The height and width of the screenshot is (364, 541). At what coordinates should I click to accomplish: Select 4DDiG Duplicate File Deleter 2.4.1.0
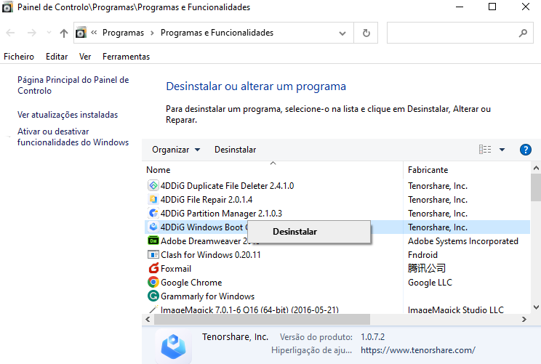click(227, 186)
